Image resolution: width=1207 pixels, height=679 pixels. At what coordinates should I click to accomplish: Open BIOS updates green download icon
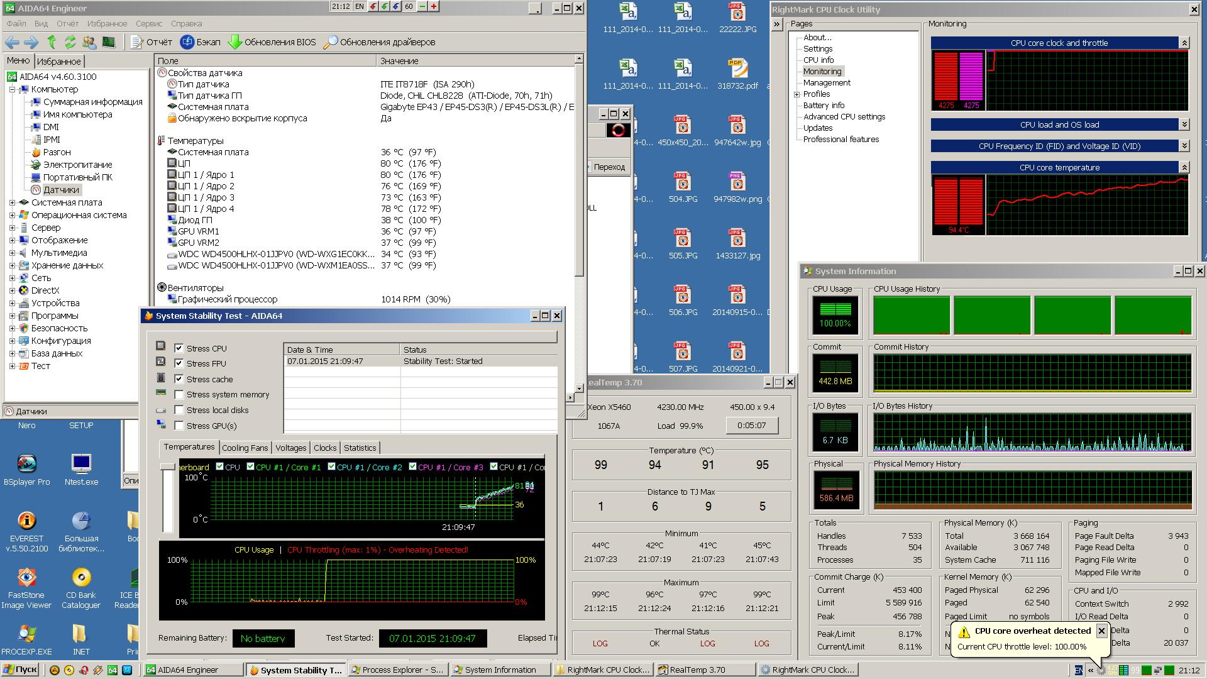click(x=235, y=42)
